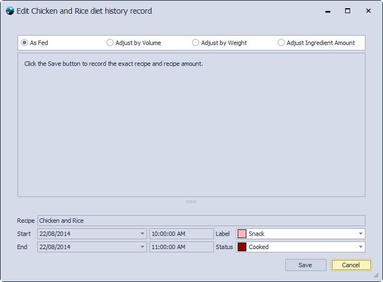This screenshot has height=282, width=383.
Task: Select the As Fed radio option
Action: coord(25,43)
